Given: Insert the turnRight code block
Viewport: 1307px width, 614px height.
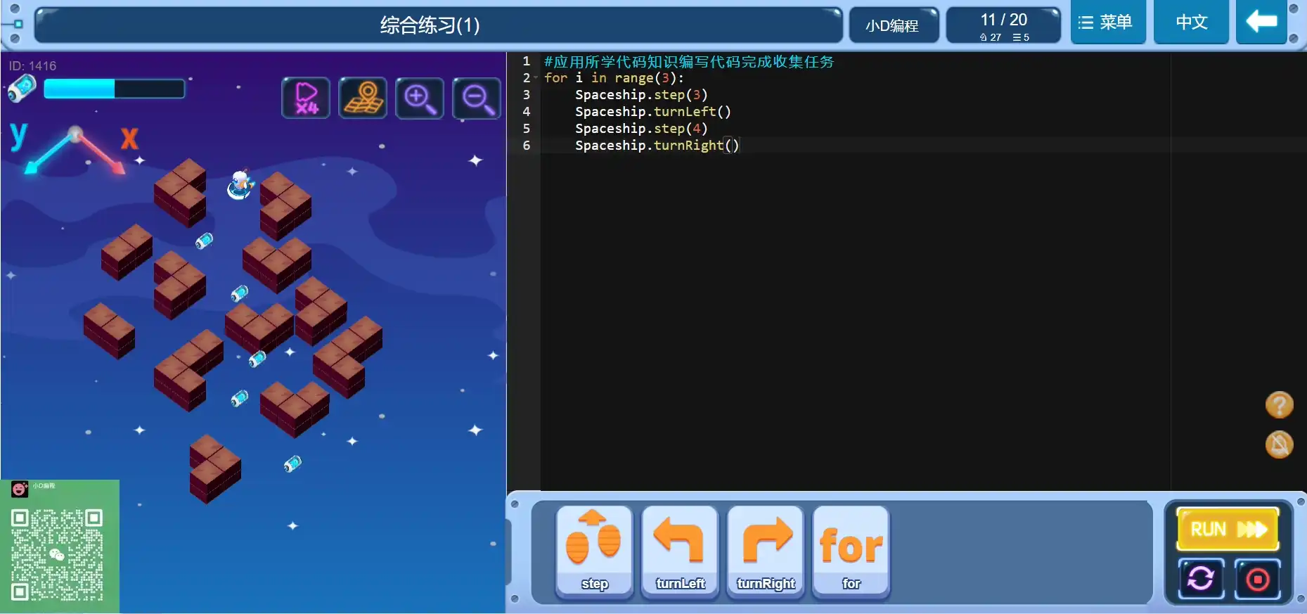Looking at the screenshot, I should 766,551.
